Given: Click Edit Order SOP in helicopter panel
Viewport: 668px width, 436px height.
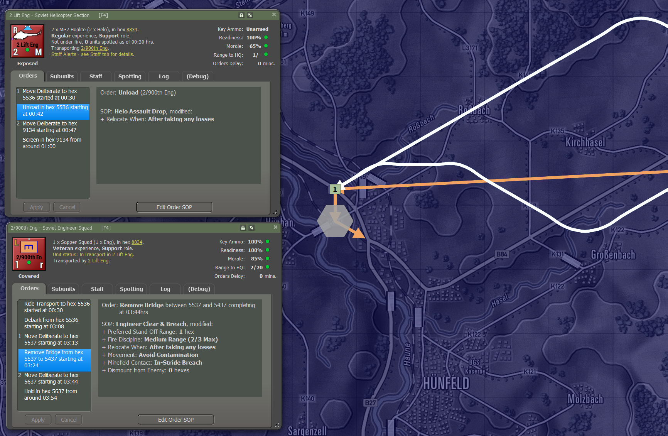Looking at the screenshot, I should [174, 207].
